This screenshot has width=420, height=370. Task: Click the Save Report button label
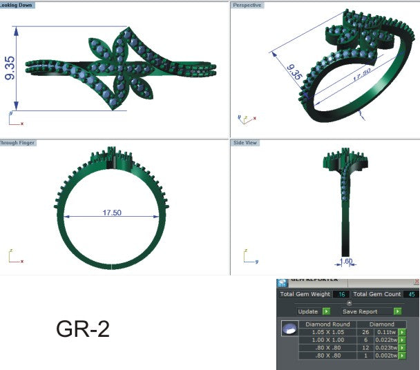click(360, 311)
